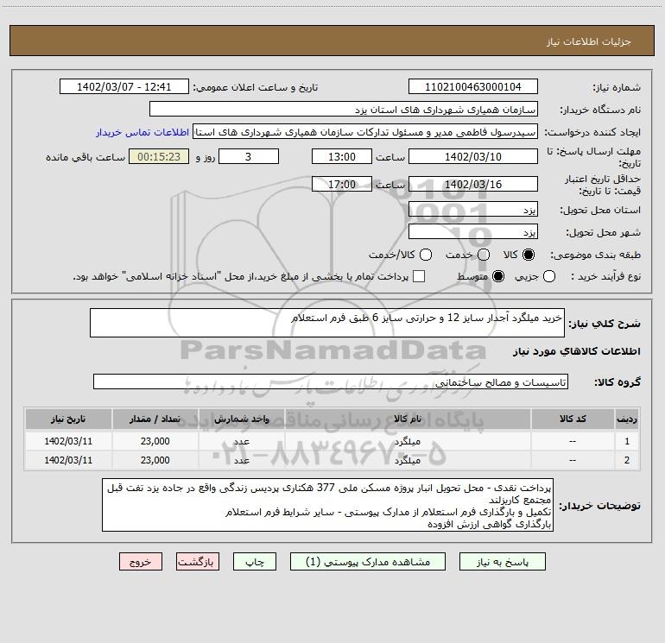
Task: Click the response deadline time 13:00
Action: pyautogui.click(x=342, y=156)
